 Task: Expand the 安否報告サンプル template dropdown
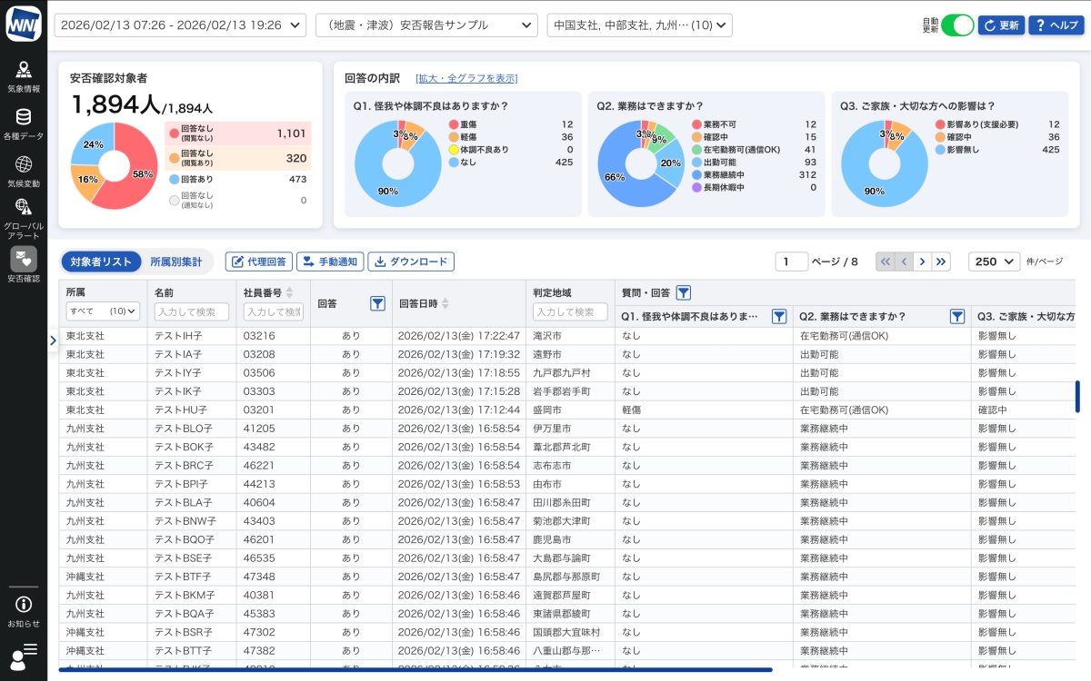pyautogui.click(x=425, y=25)
